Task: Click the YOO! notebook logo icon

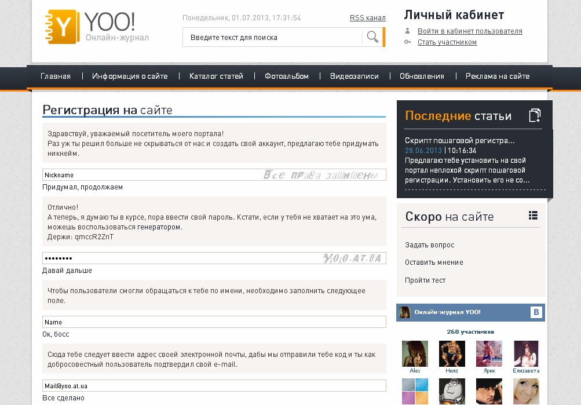Action: click(61, 27)
